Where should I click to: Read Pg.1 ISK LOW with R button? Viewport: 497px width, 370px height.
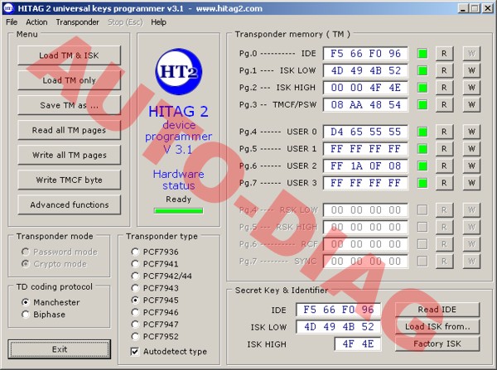[444, 70]
